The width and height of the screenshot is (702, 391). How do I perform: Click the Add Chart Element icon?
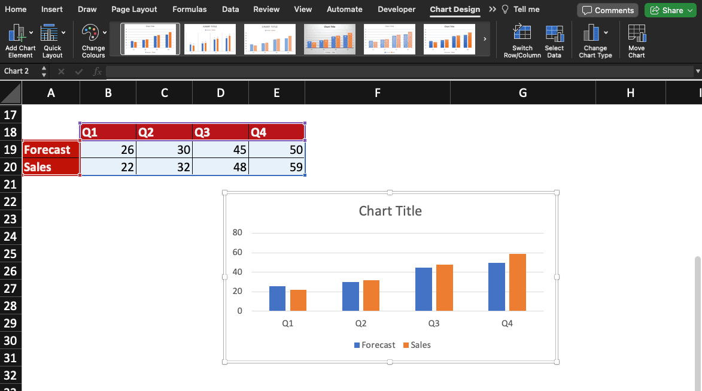[x=16, y=33]
